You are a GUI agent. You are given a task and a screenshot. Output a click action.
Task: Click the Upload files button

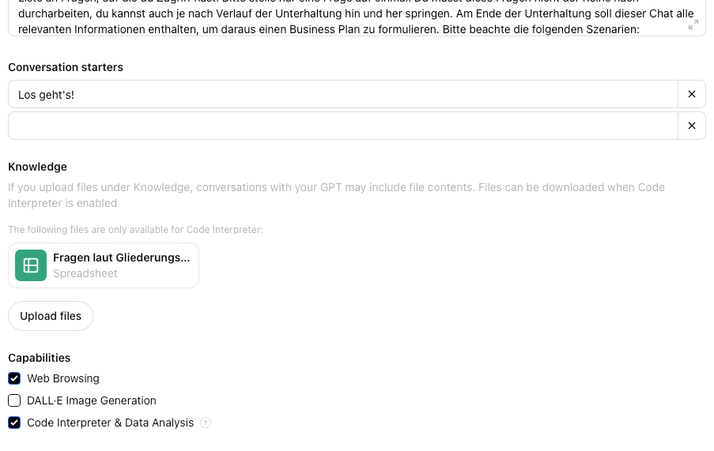[51, 316]
